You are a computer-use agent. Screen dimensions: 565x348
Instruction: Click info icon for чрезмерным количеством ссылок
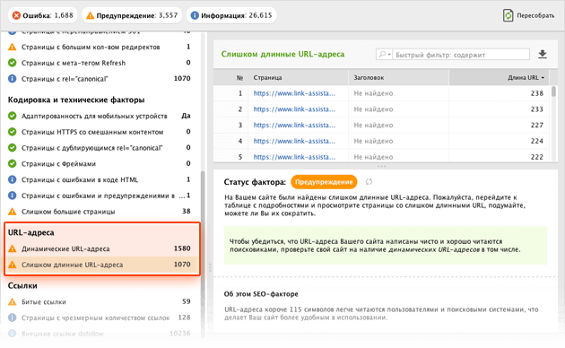click(x=13, y=318)
